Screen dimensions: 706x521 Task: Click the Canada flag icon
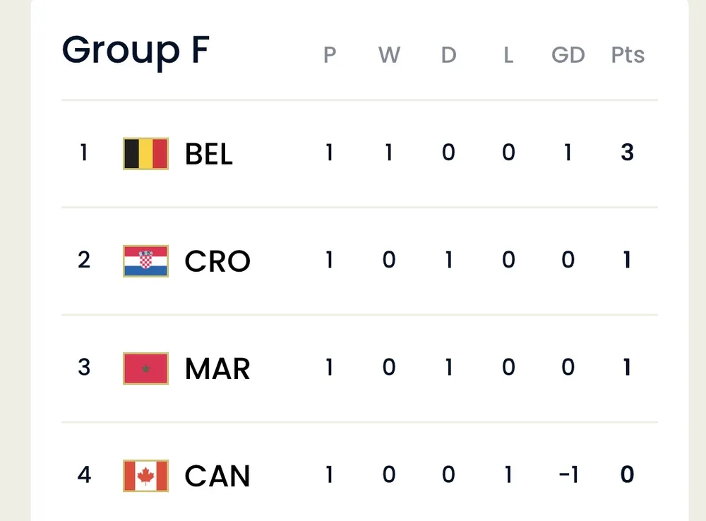tap(145, 476)
